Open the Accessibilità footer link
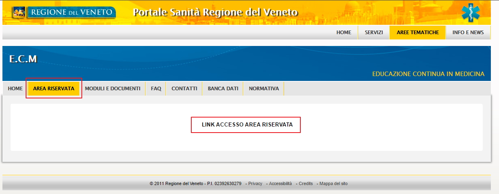 [x=280, y=184]
